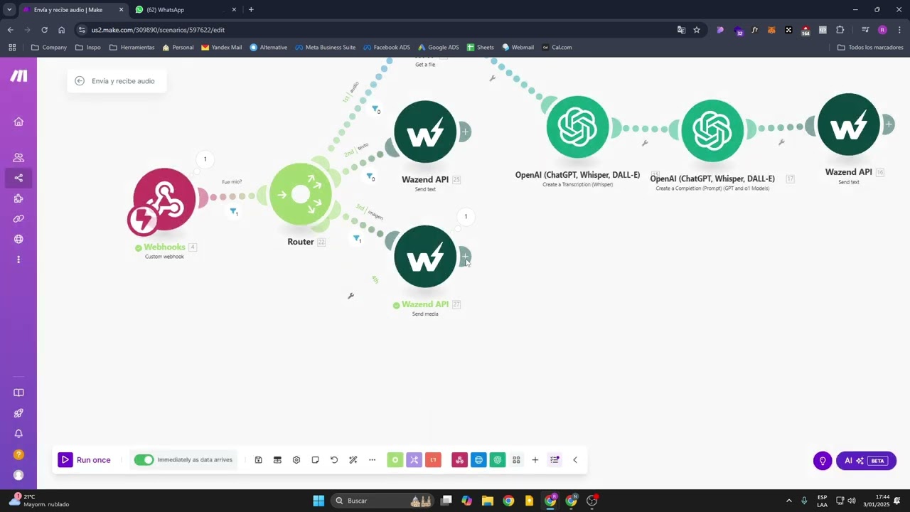Open the Wazend API Send media module
Screen dimensions: 910x512
425,257
